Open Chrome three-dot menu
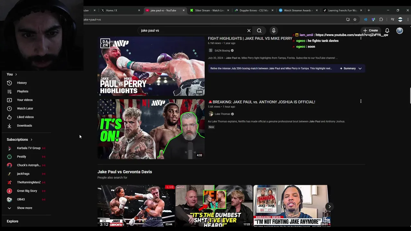The image size is (411, 231). coord(408,20)
